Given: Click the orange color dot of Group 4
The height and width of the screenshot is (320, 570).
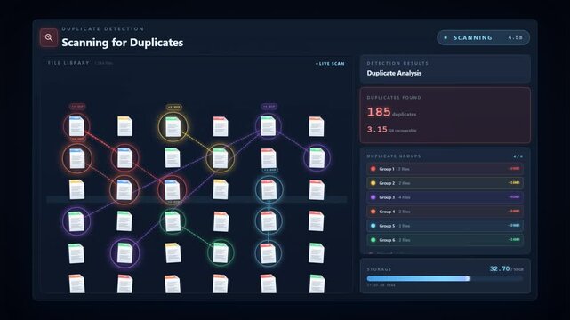Looking at the screenshot, I should pos(373,212).
